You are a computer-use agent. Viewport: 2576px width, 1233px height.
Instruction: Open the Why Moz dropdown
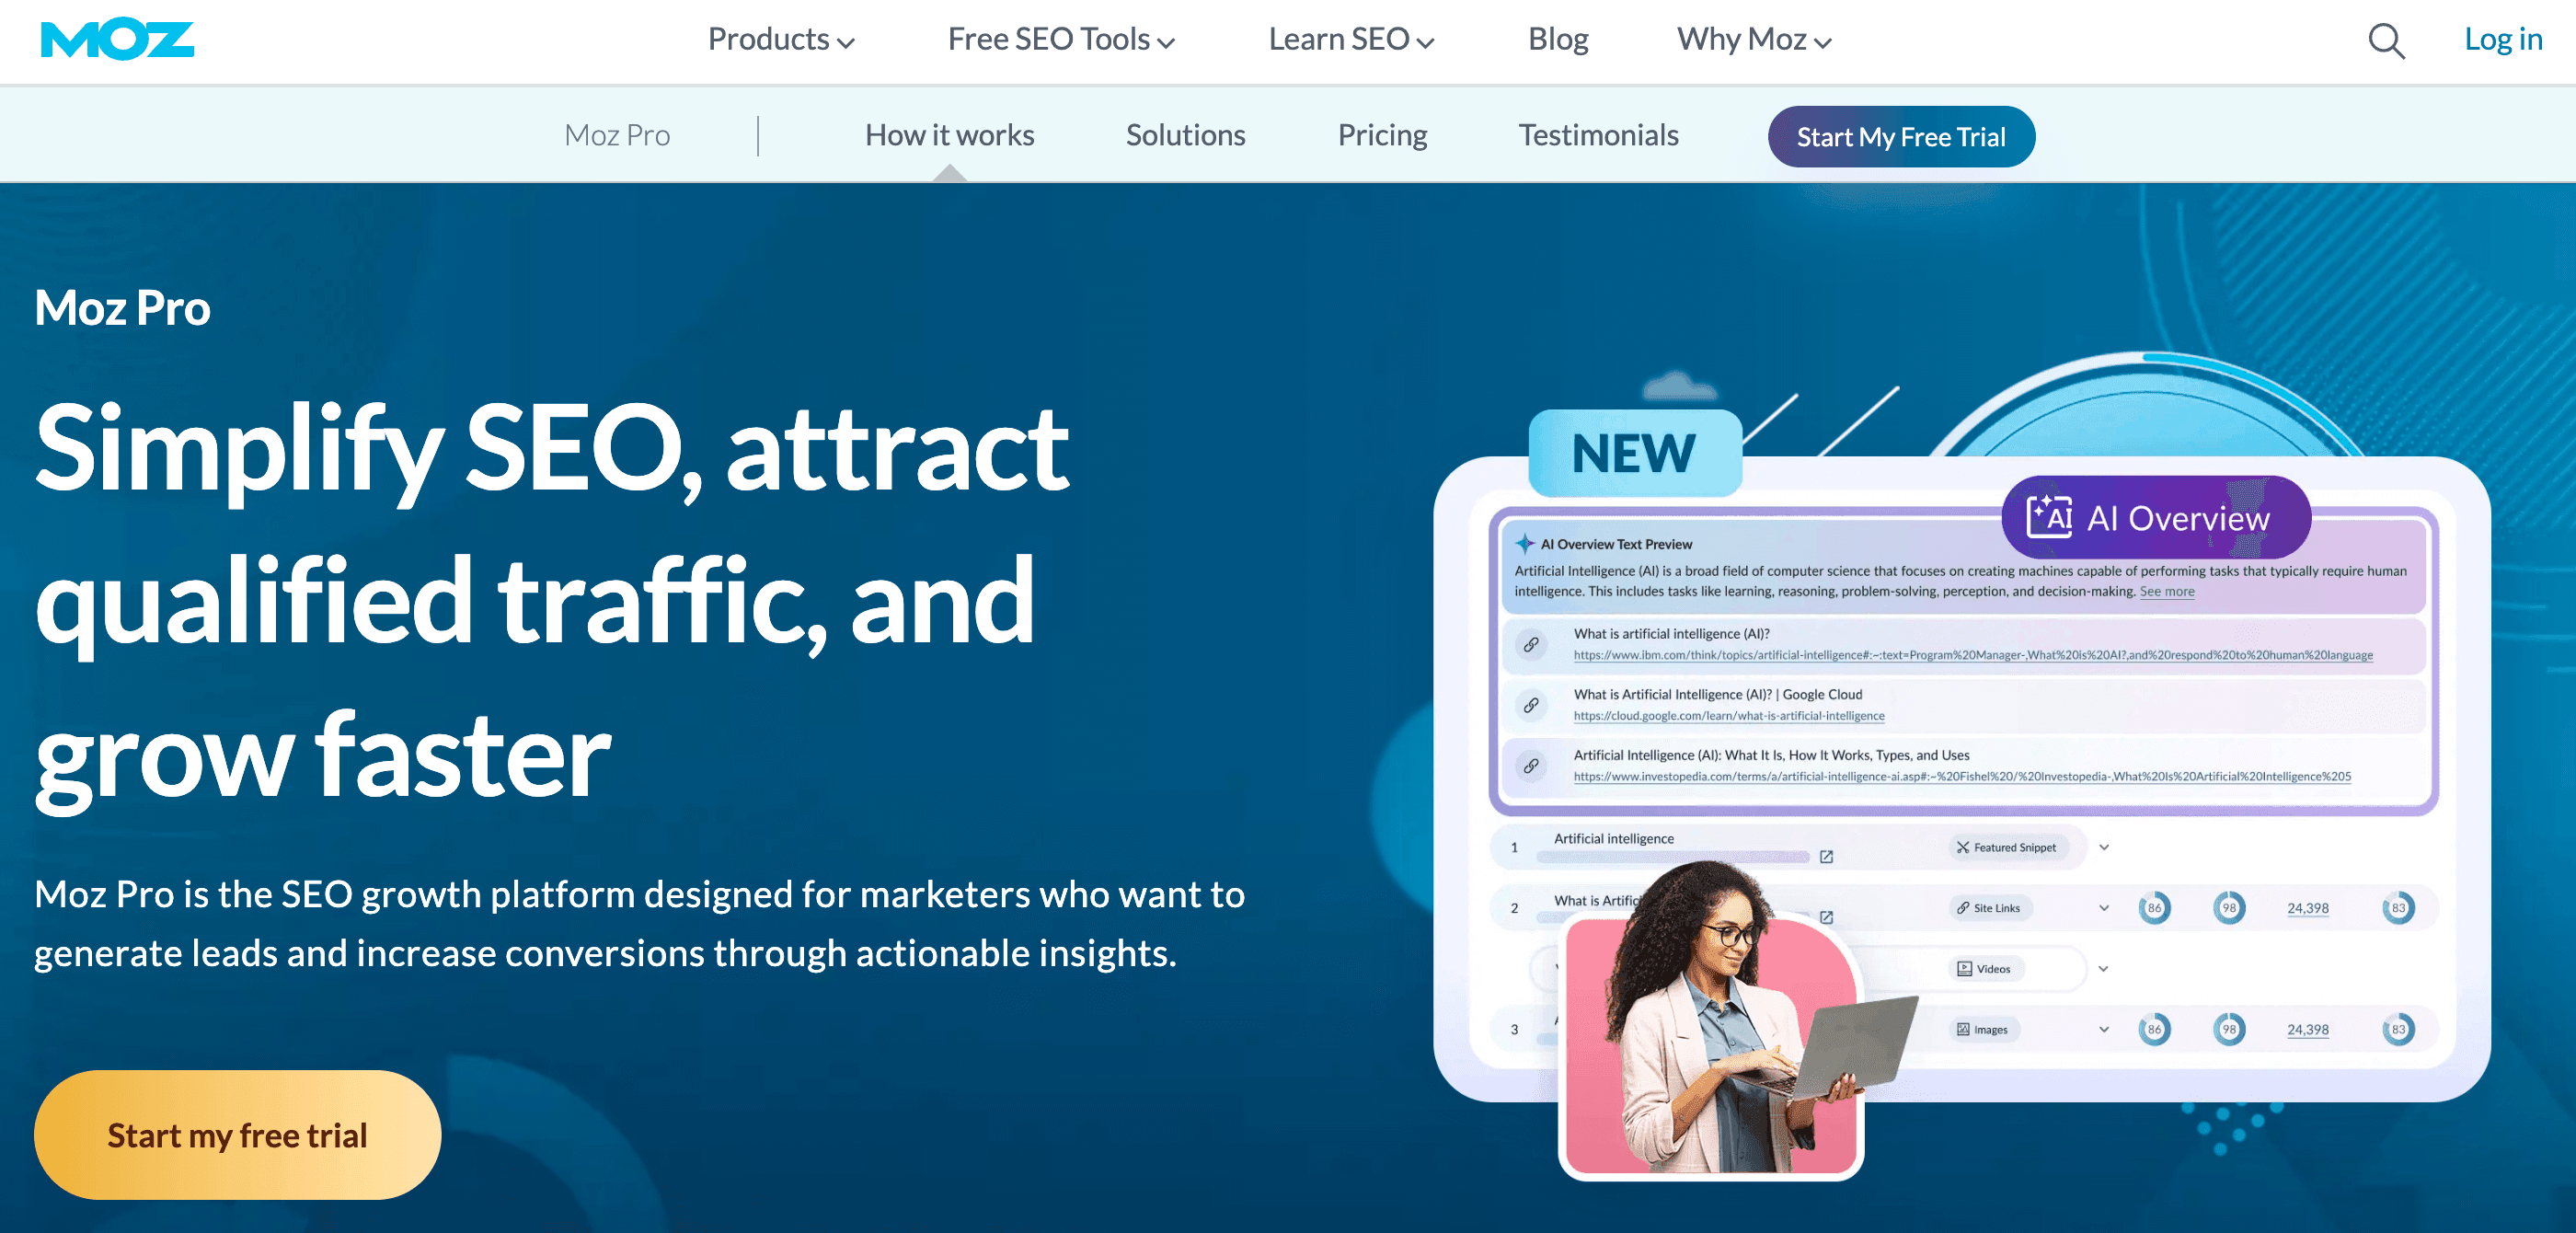coord(1754,40)
